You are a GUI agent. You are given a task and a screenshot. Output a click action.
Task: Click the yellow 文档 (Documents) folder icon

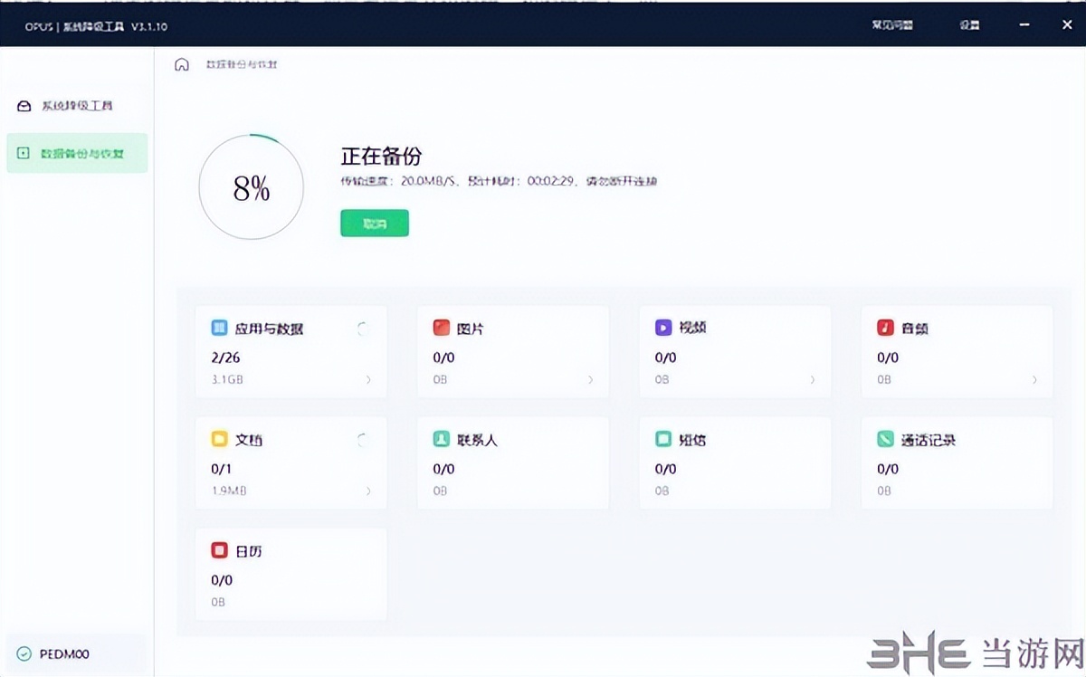(219, 439)
